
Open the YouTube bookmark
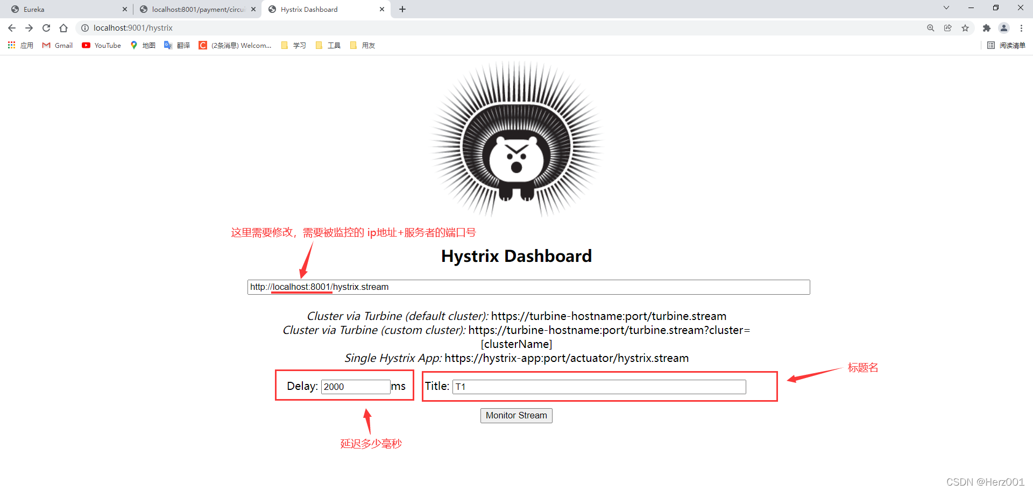(102, 45)
